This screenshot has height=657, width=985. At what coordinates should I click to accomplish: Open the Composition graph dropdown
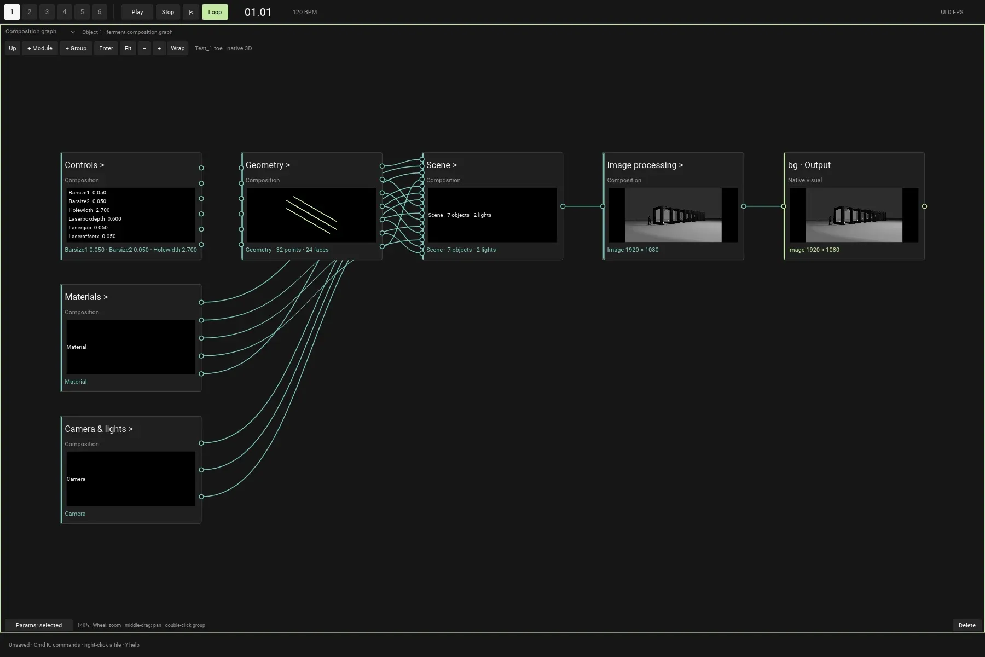(x=39, y=32)
